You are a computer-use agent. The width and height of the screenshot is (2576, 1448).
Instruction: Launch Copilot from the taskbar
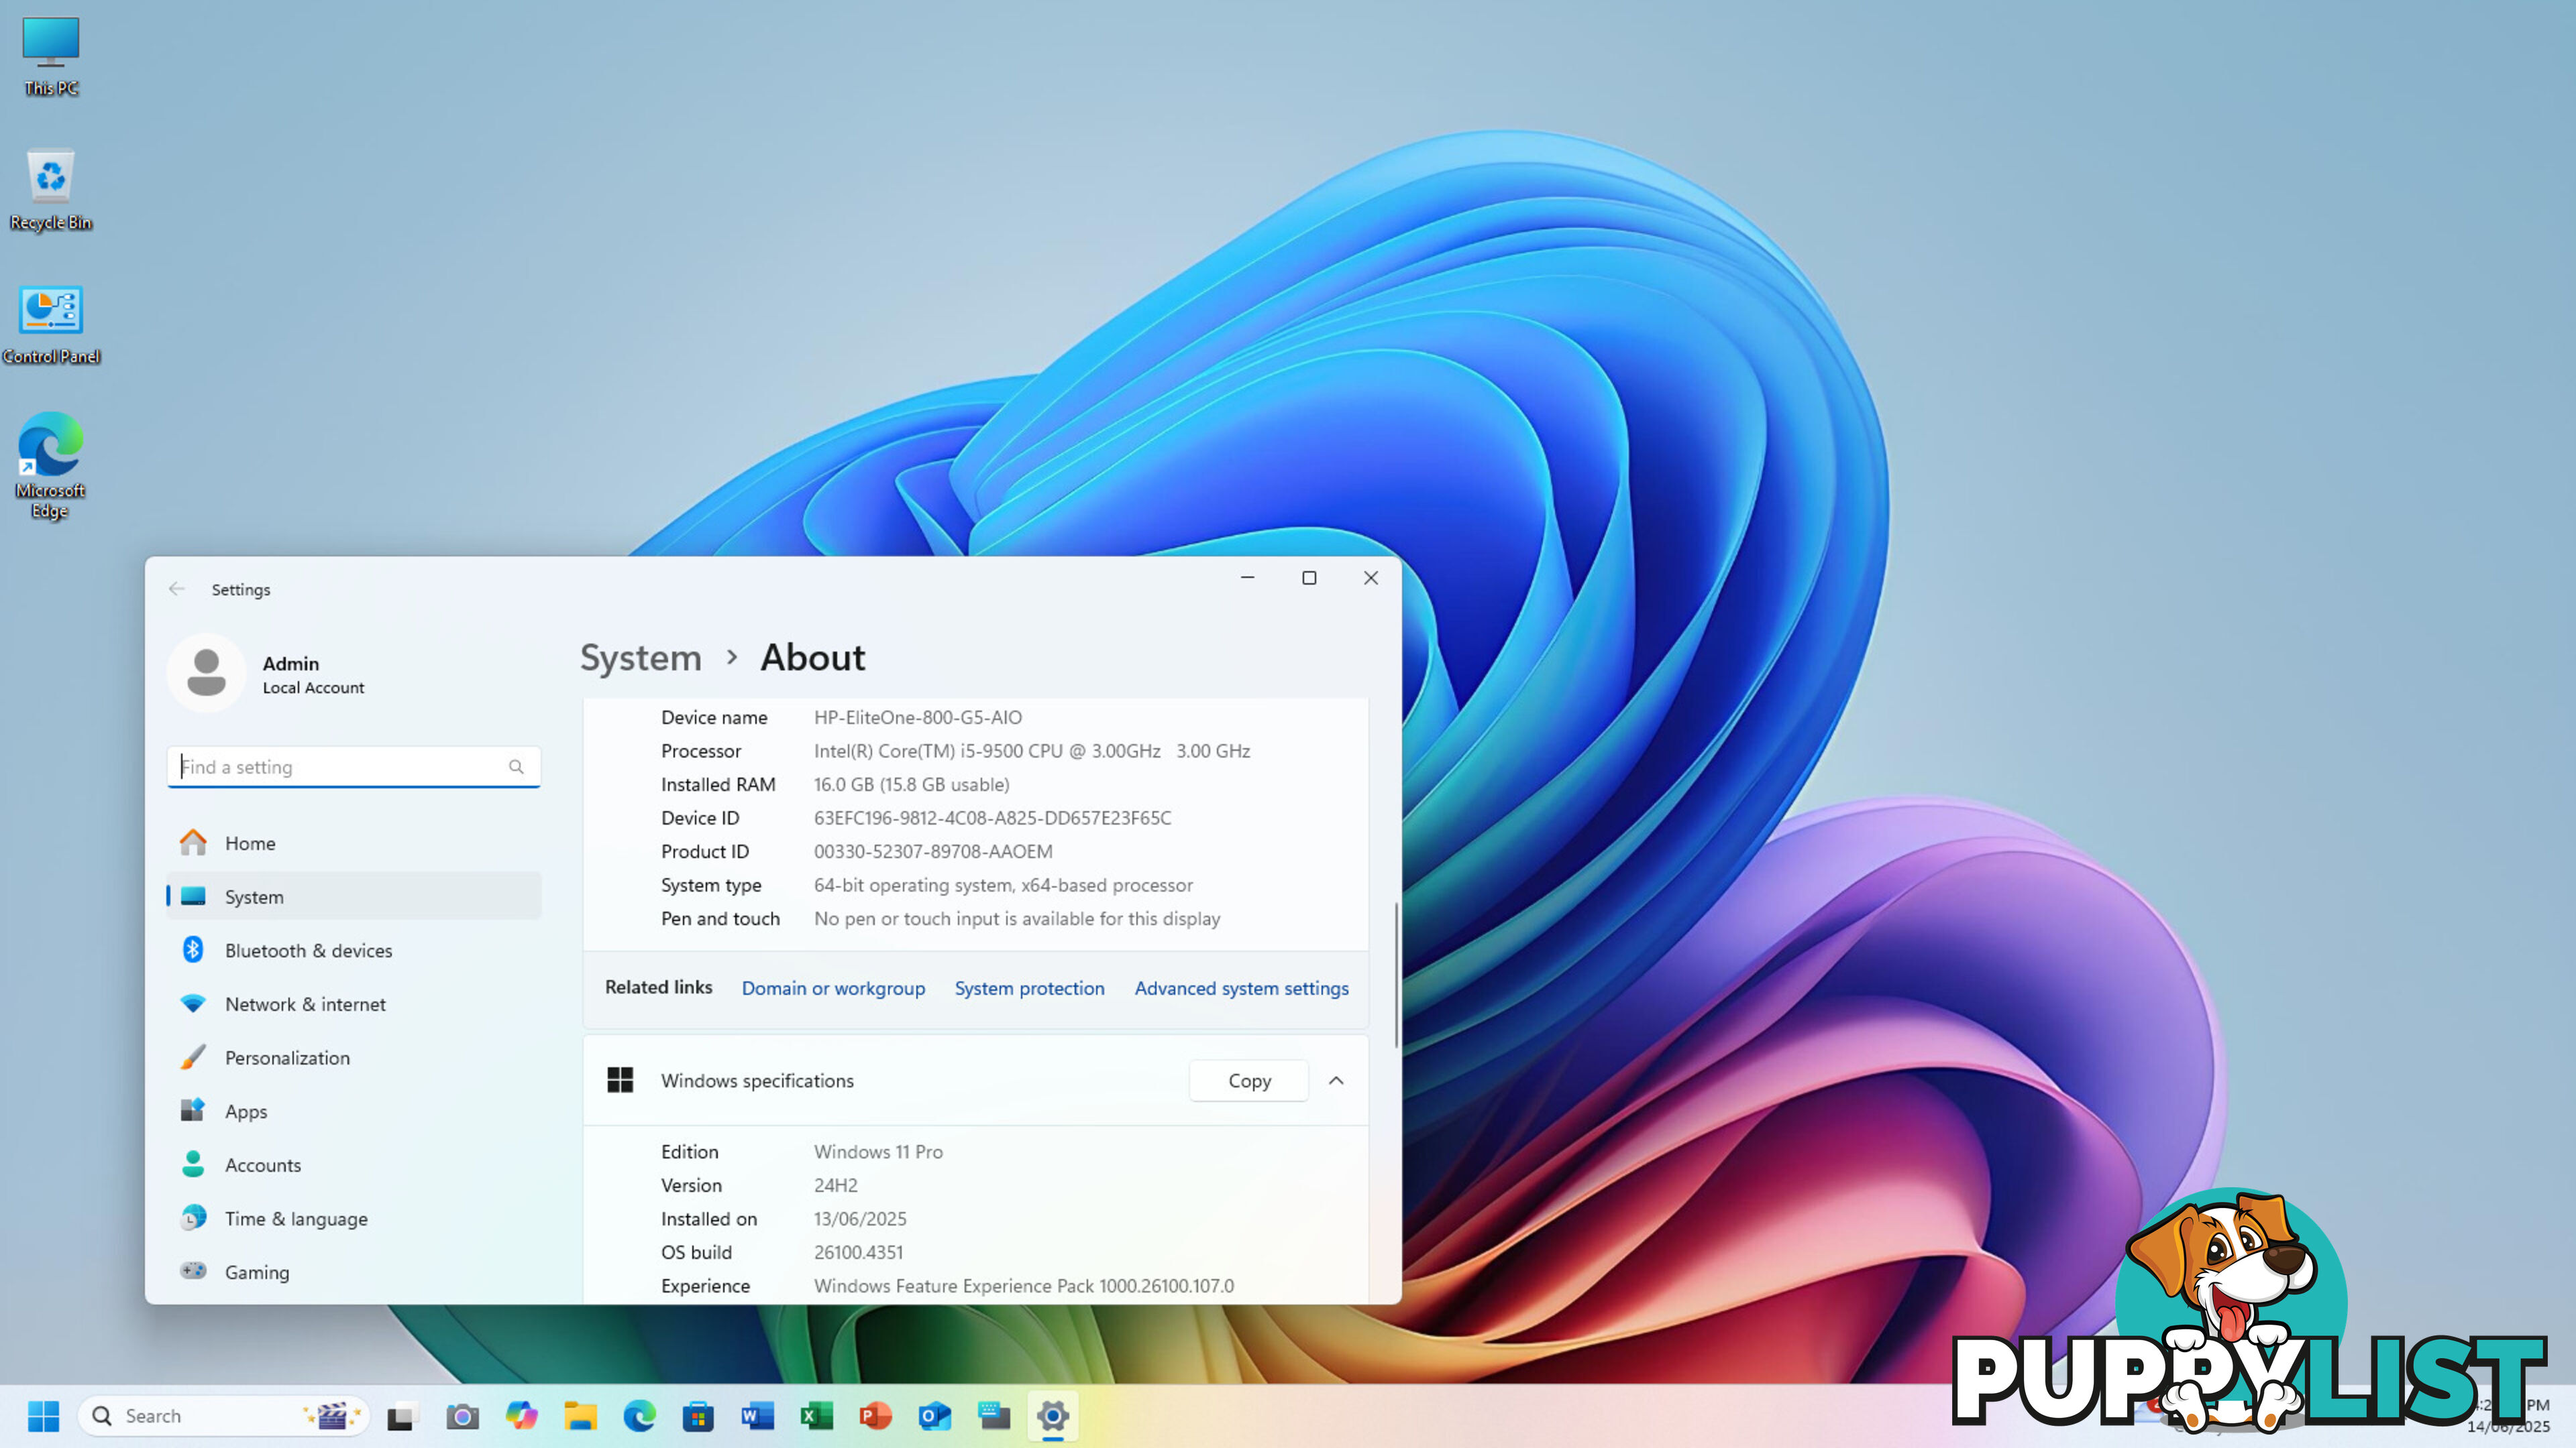coord(521,1416)
